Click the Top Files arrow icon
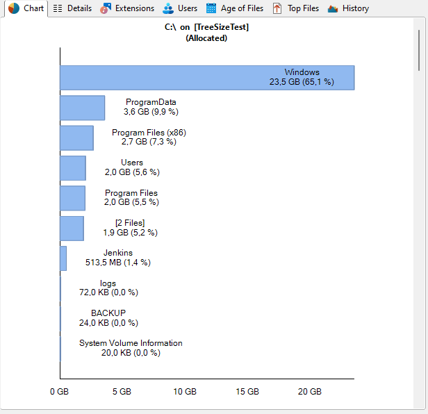 [278, 8]
